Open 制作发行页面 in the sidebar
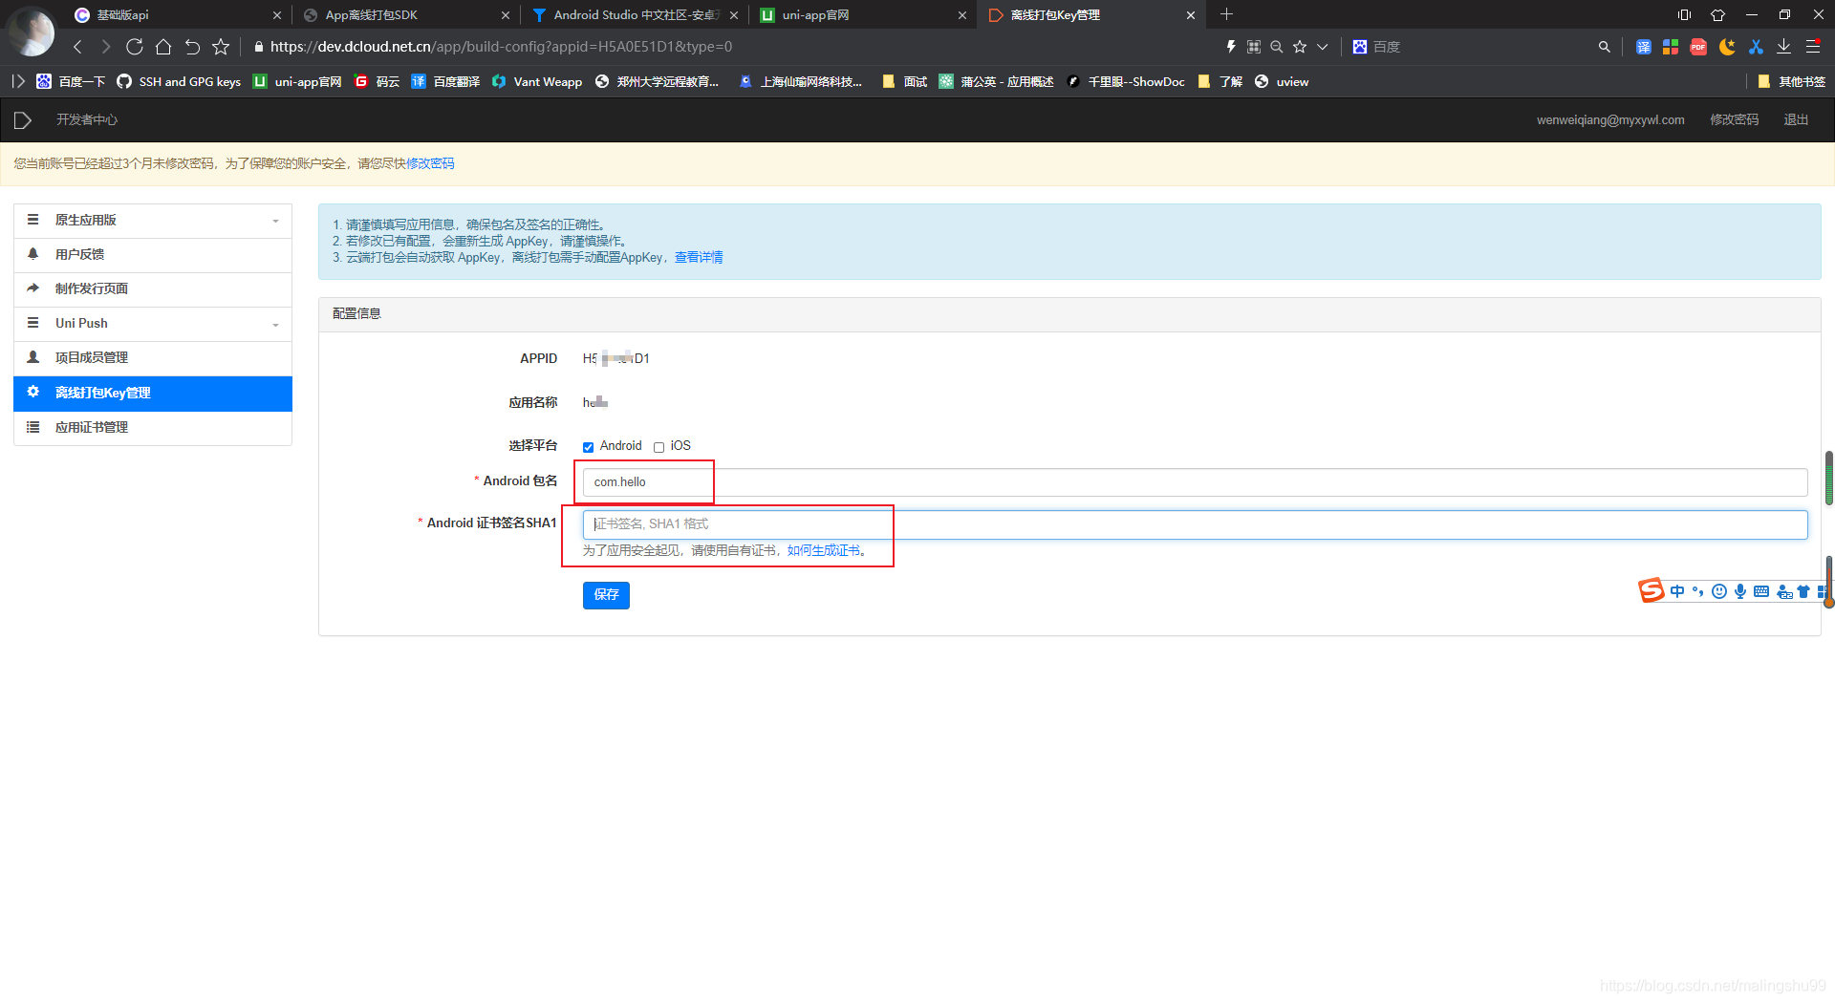Screen dimensions: 1835x1003 tap(153, 289)
